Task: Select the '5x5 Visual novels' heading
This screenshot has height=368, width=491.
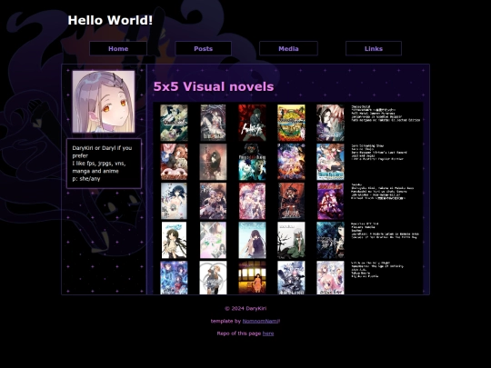Action: (214, 86)
